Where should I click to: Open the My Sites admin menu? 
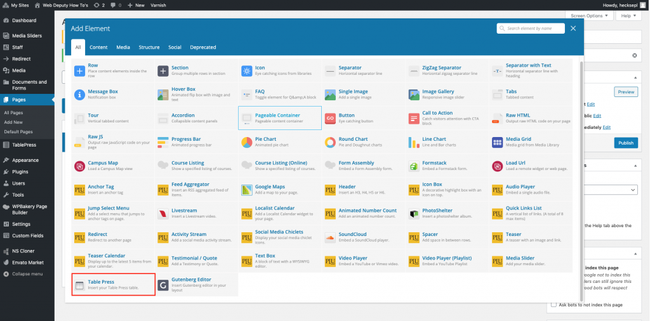point(16,5)
